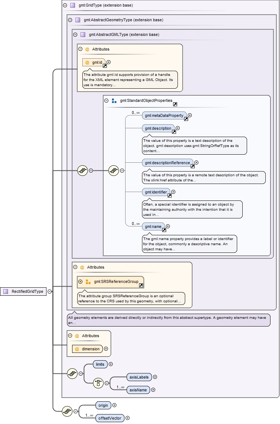
Task: Follow the gml:StandardObjectProperties reference arrow icon
Action: point(175,104)
